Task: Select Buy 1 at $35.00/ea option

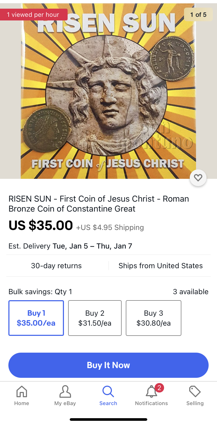Action: (x=36, y=318)
